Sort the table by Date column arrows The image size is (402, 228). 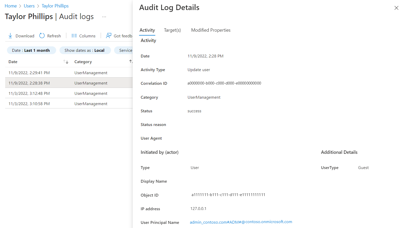66,62
